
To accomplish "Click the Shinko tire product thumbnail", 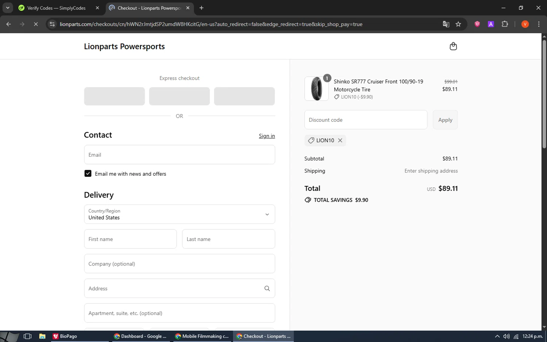I will (317, 89).
